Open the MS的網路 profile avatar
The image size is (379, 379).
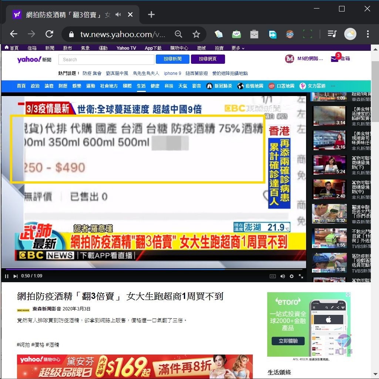[289, 59]
